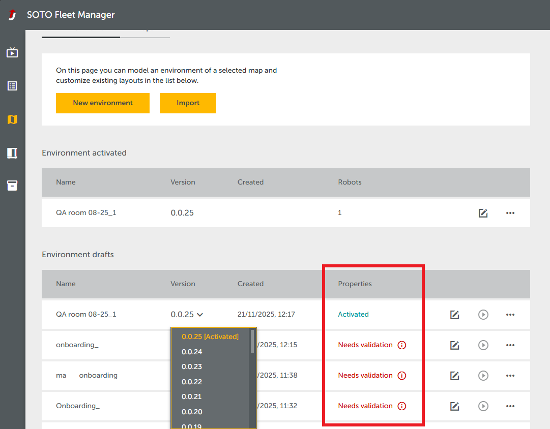Click the SOTO red arrow logo

click(x=12, y=15)
